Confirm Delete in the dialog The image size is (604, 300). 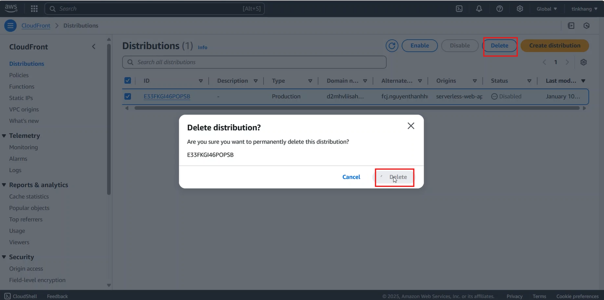coord(394,177)
